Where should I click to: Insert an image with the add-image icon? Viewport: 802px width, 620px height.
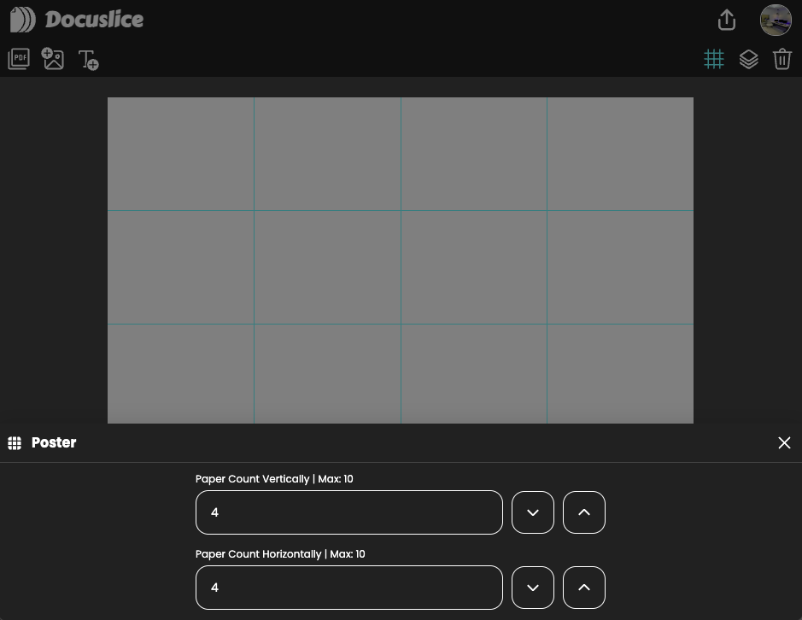click(x=53, y=59)
